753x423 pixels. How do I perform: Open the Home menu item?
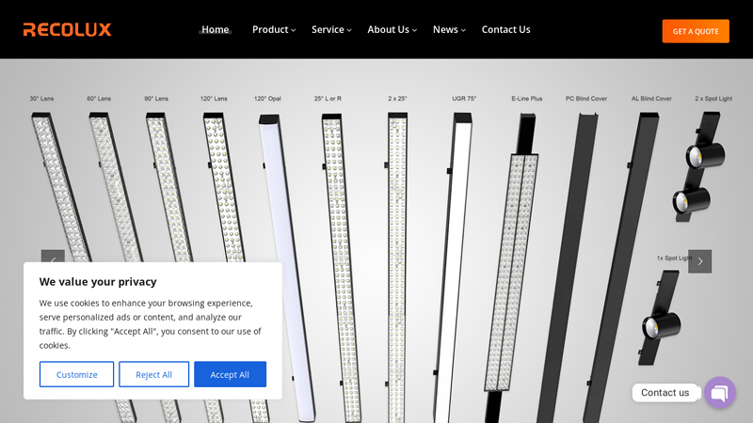point(216,29)
